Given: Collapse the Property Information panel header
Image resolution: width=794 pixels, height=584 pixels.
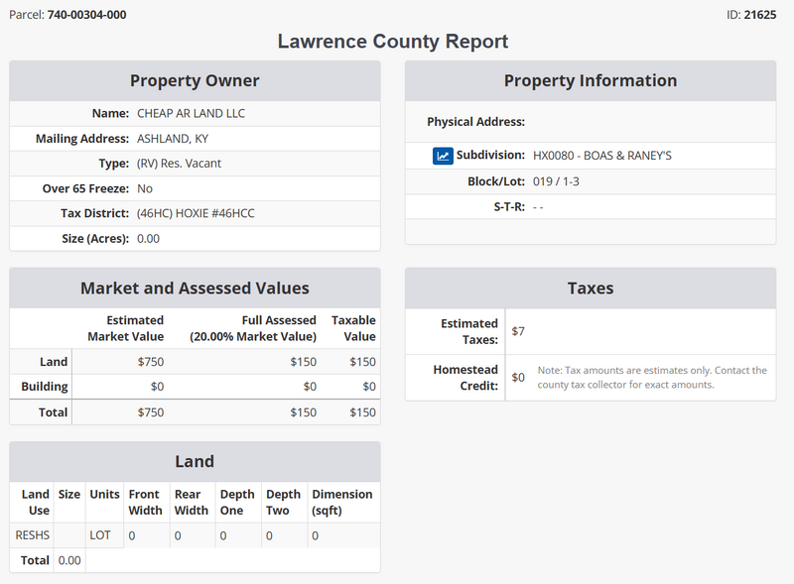Looking at the screenshot, I should pyautogui.click(x=590, y=80).
